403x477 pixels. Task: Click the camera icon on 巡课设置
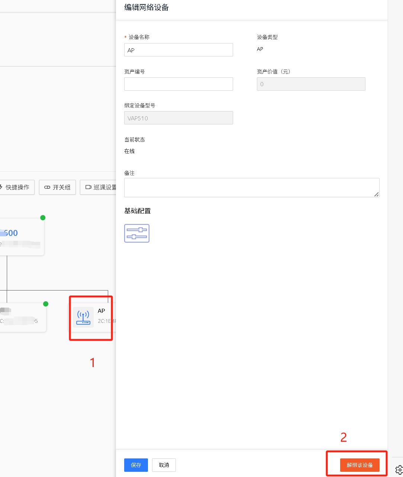click(88, 187)
